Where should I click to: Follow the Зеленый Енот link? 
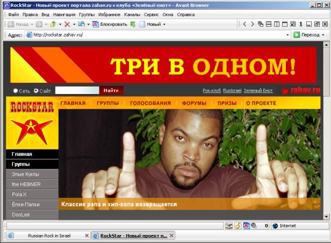(258, 90)
